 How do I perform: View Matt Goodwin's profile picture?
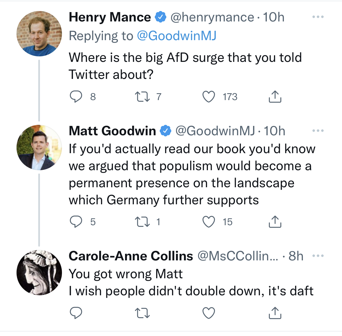click(x=39, y=148)
